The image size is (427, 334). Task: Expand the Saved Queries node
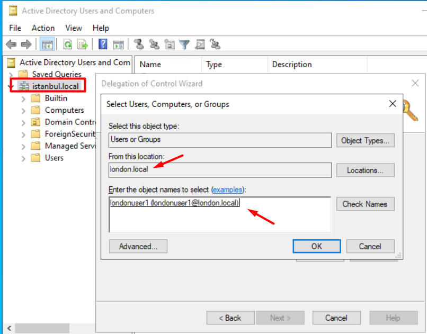(x=11, y=75)
